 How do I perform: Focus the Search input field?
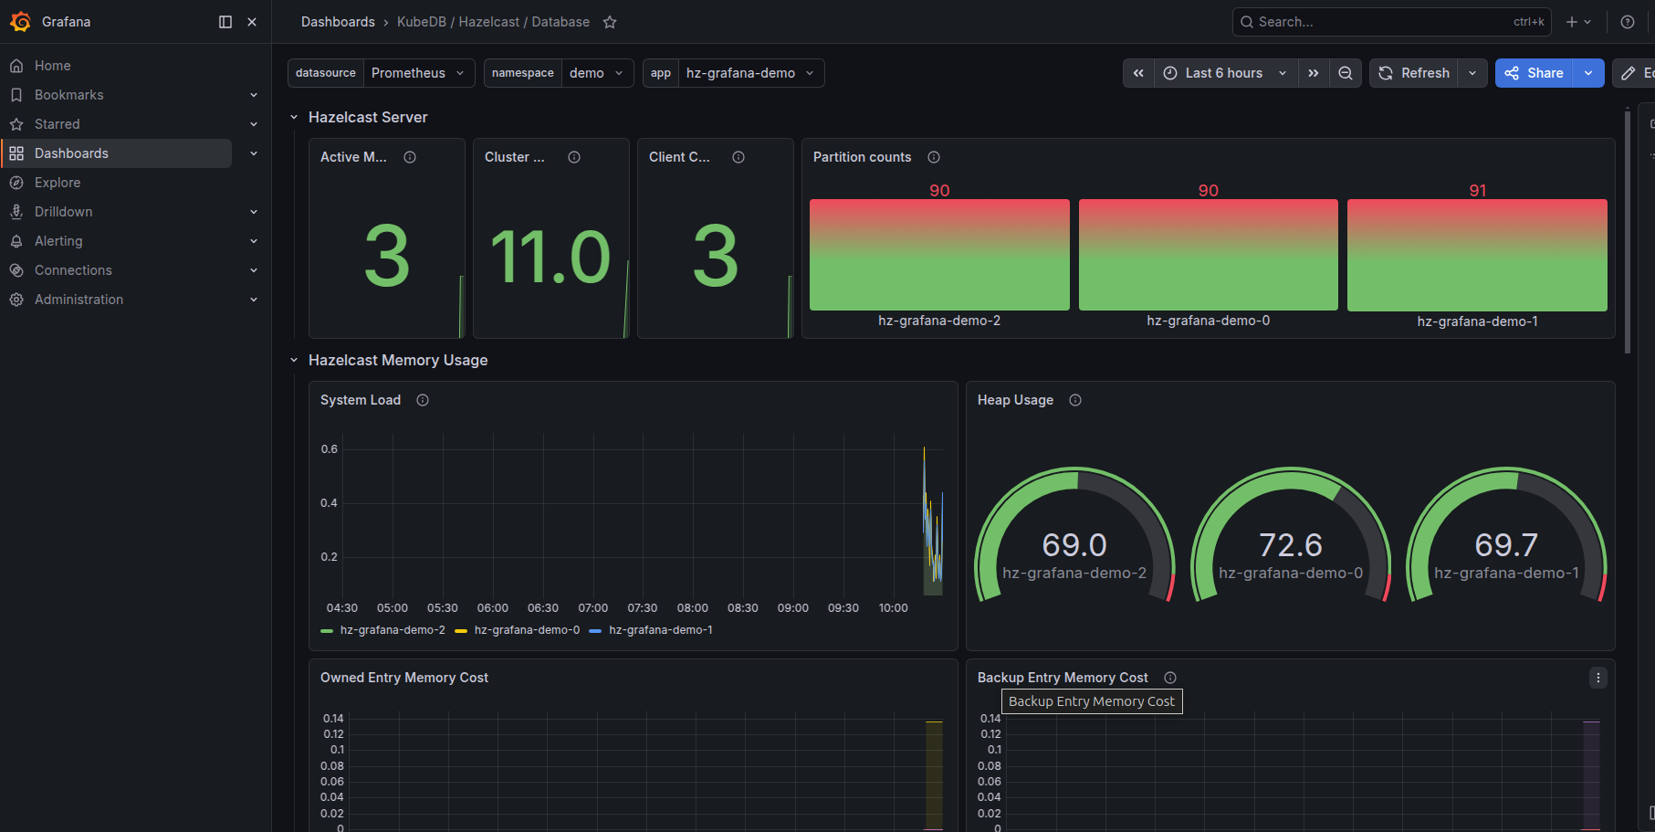(1391, 22)
